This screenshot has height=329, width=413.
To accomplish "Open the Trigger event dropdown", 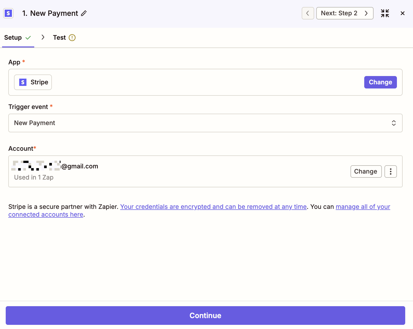I will point(205,123).
